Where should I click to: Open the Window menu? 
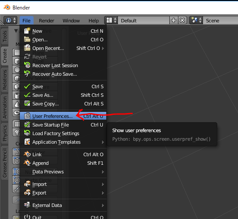coord(71,21)
